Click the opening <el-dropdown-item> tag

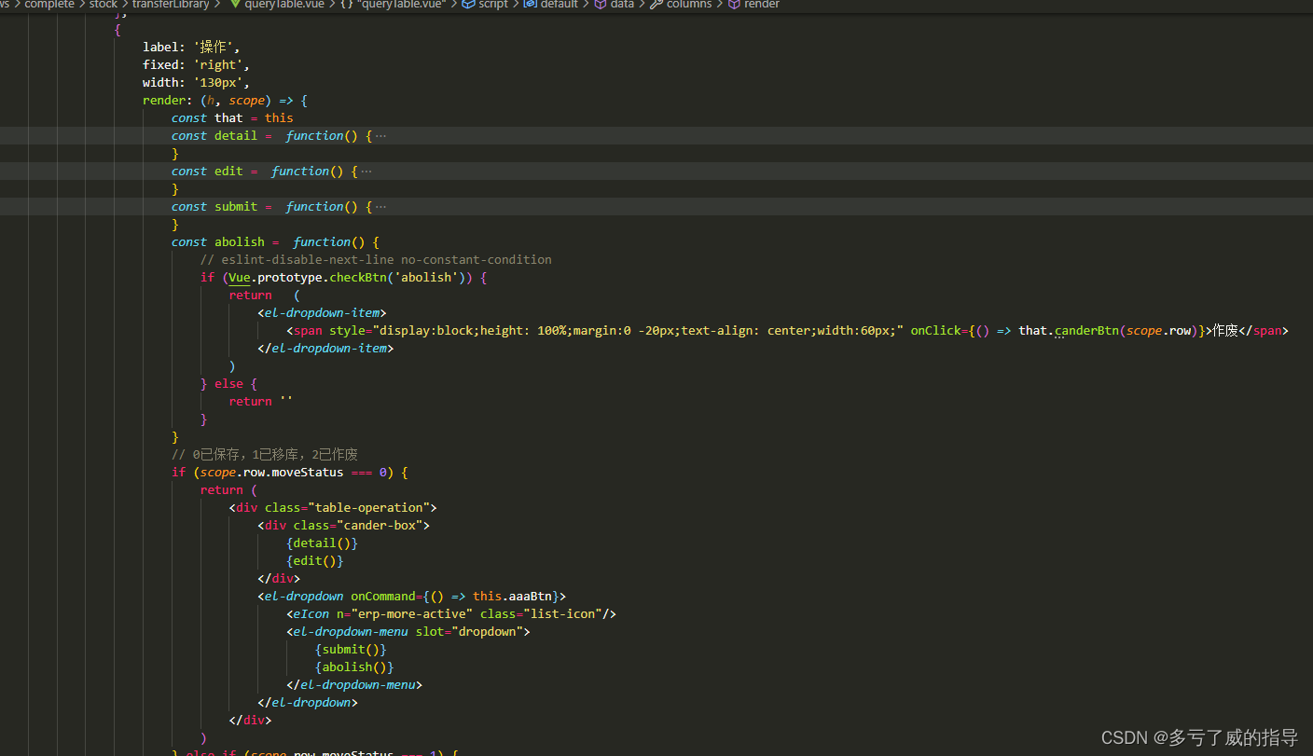[x=322, y=313]
